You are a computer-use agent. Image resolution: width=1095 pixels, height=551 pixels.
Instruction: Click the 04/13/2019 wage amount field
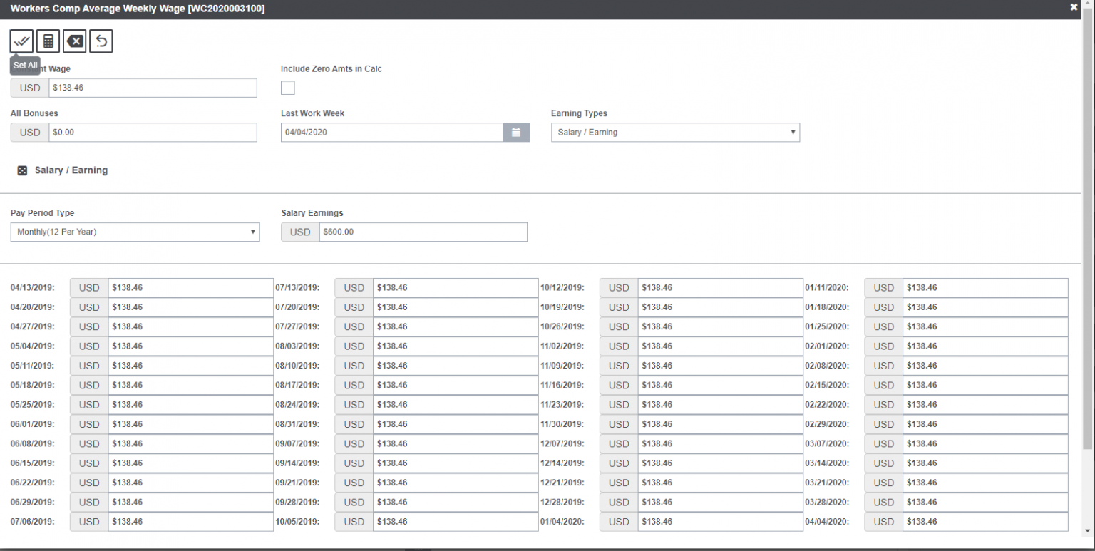pyautogui.click(x=189, y=287)
